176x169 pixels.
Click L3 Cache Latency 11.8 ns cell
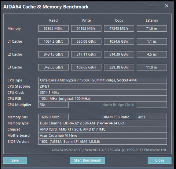tap(152, 67)
